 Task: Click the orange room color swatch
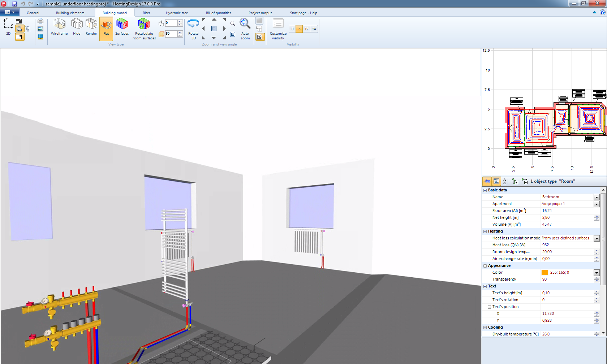(x=545, y=273)
